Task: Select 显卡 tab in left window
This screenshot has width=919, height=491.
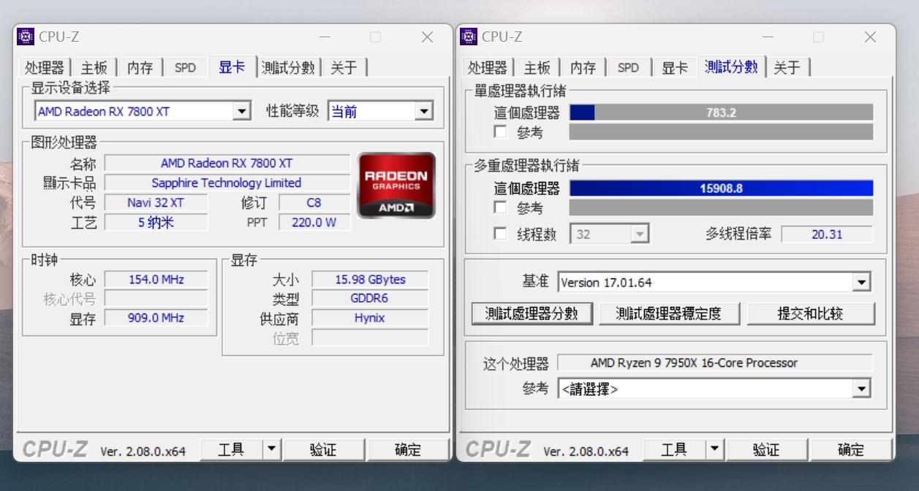Action: tap(232, 67)
